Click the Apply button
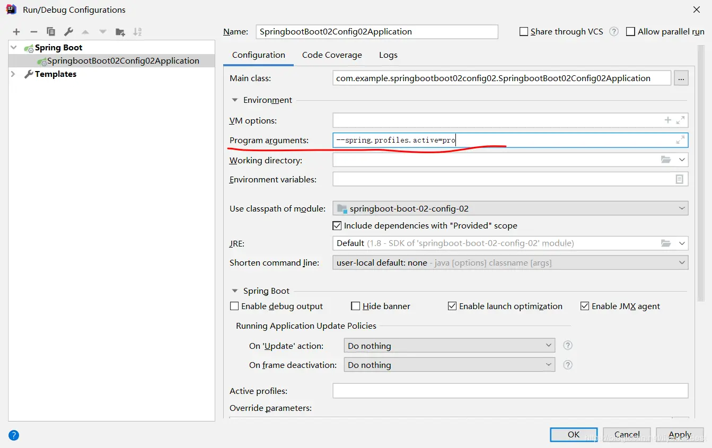This screenshot has height=448, width=712. tap(680, 434)
